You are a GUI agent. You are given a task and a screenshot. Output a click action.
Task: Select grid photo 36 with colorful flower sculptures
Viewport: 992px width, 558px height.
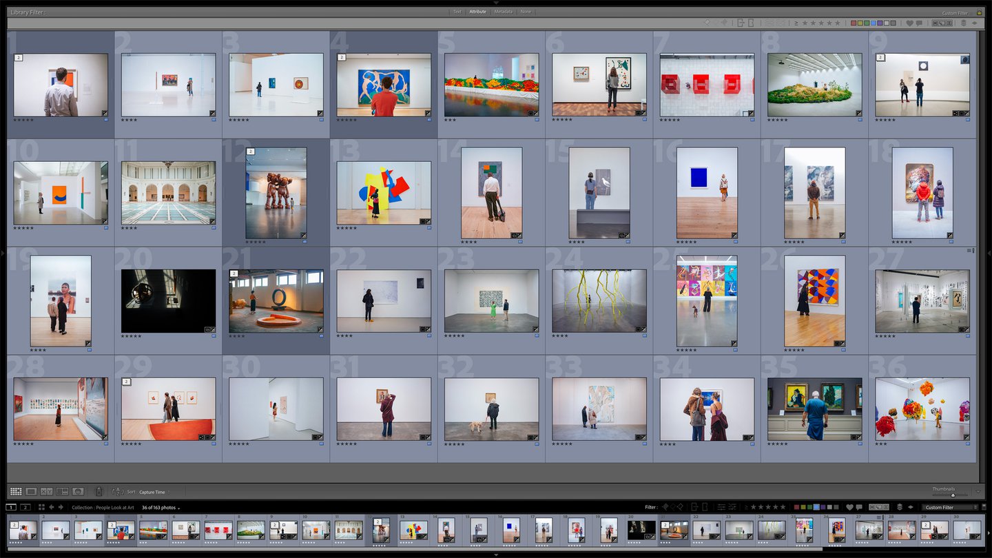tap(922, 409)
